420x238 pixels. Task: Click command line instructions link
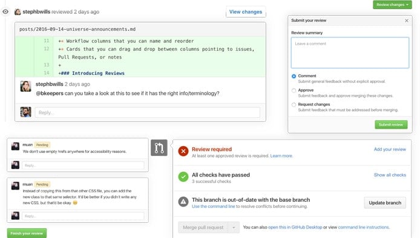tap(364, 227)
